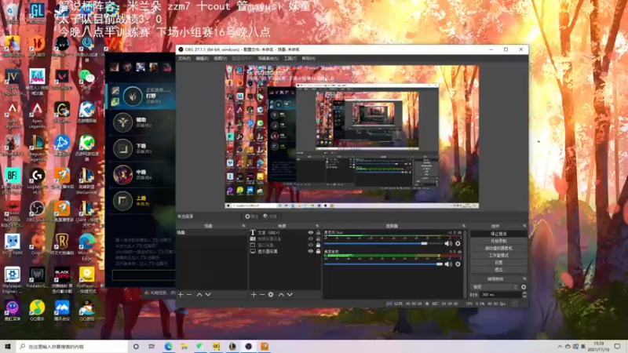Pop out the Scenes dock using its header icon
The image size is (628, 353).
[243, 226]
